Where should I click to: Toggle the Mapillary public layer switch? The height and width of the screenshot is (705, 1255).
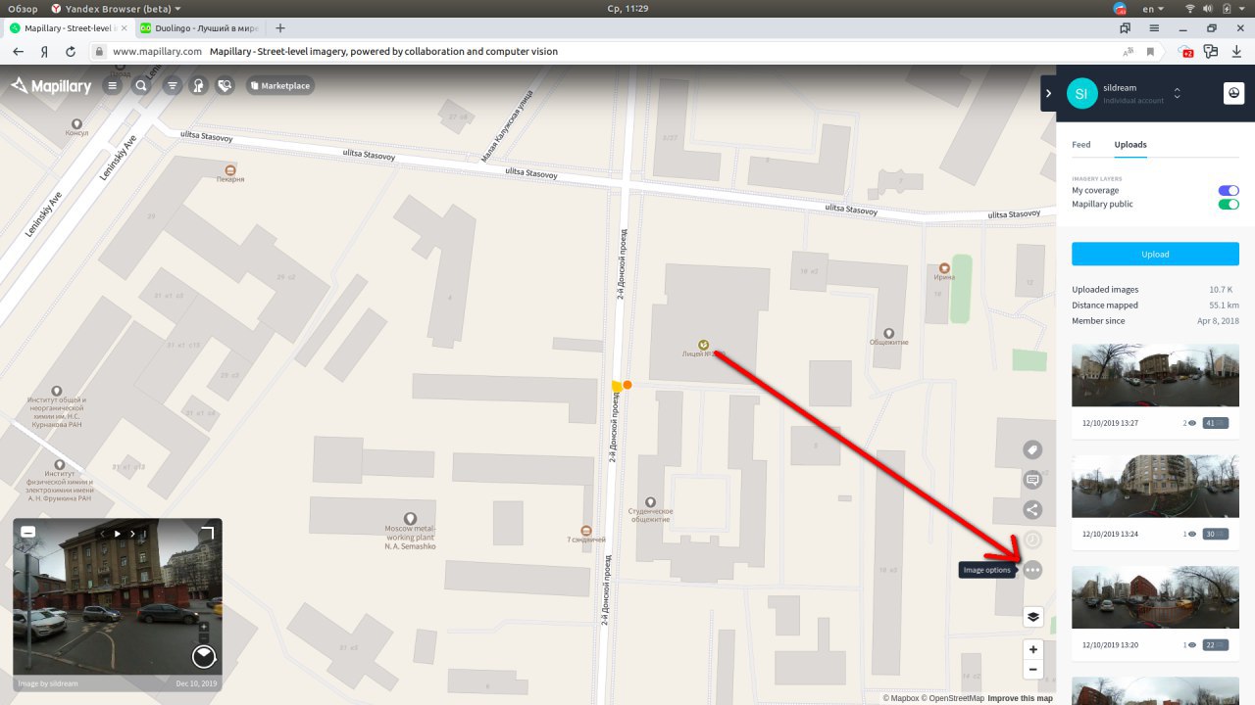pos(1229,205)
